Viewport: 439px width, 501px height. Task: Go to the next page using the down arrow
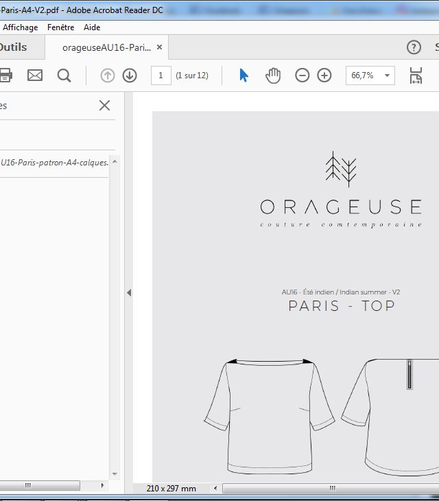(x=130, y=75)
